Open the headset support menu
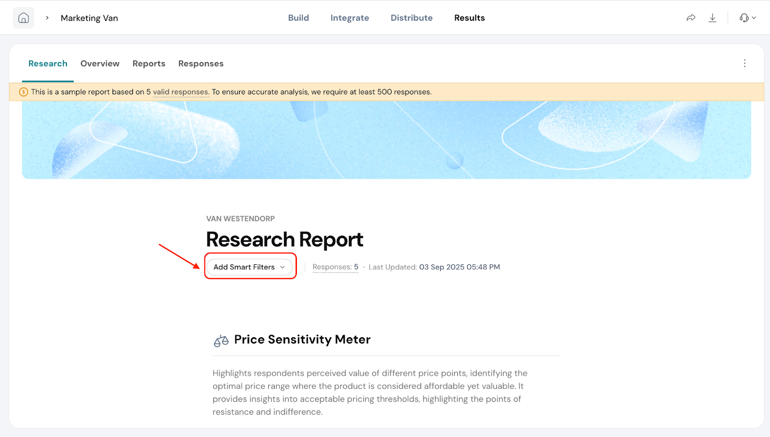This screenshot has width=770, height=437. pos(747,18)
